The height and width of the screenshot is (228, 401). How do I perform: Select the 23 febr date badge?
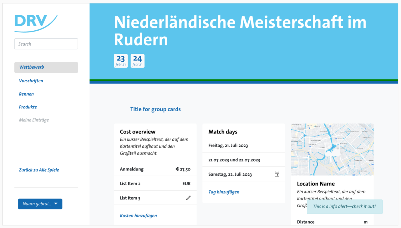click(x=121, y=61)
